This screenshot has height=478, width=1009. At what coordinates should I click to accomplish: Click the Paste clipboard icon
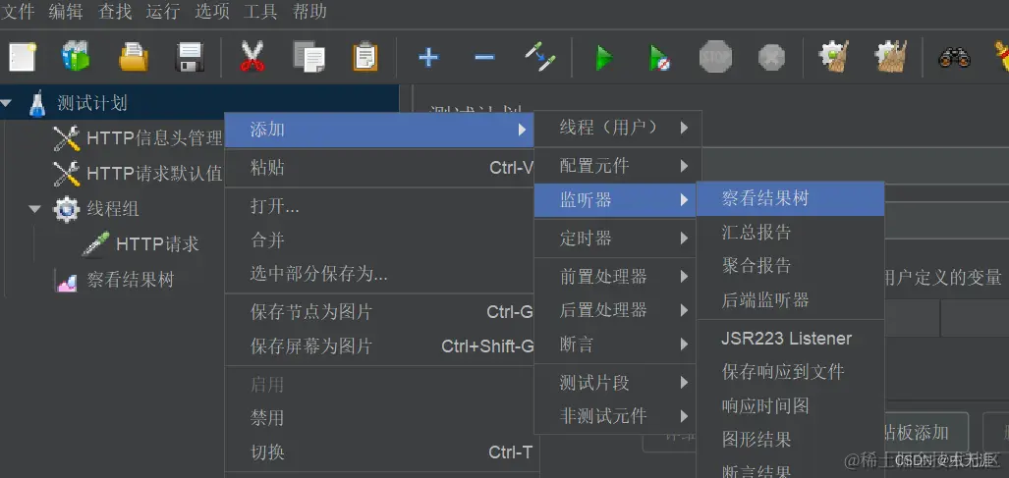click(364, 57)
